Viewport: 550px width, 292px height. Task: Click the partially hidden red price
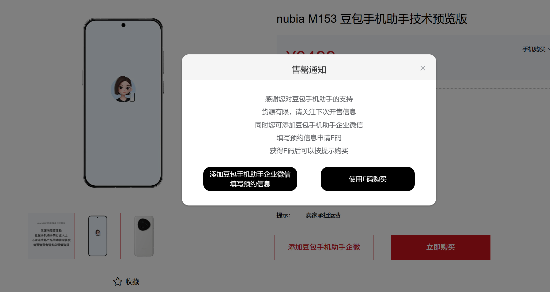click(310, 52)
